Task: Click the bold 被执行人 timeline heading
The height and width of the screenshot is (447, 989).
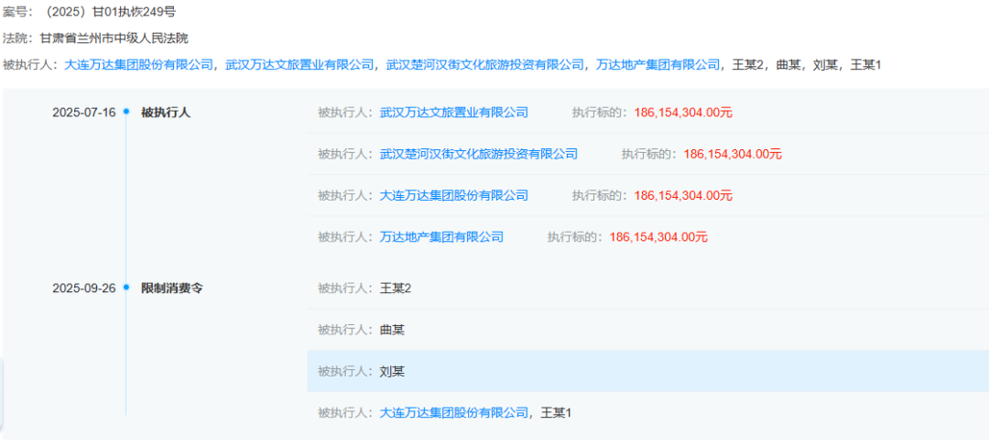Action: (x=165, y=113)
